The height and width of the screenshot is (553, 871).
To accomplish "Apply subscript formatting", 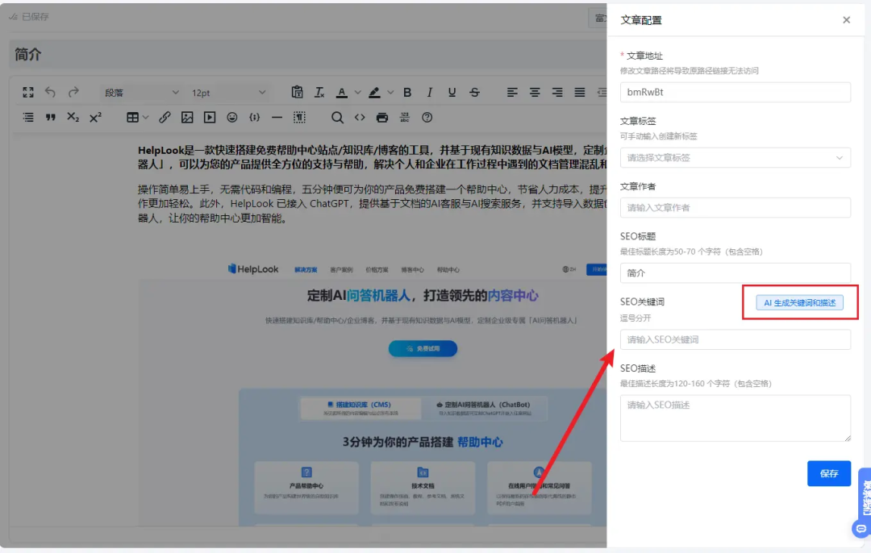I will (73, 117).
